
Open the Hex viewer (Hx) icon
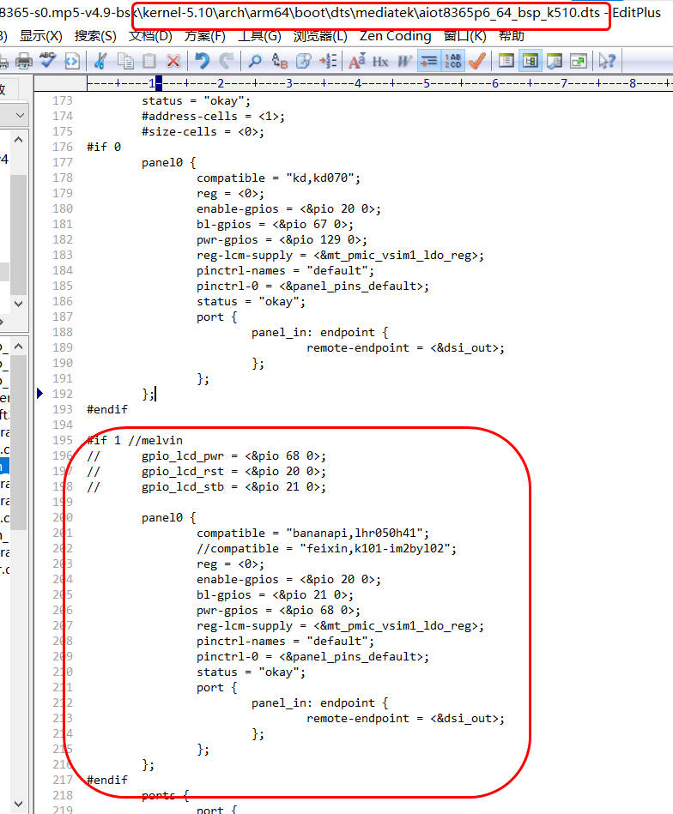[x=380, y=61]
